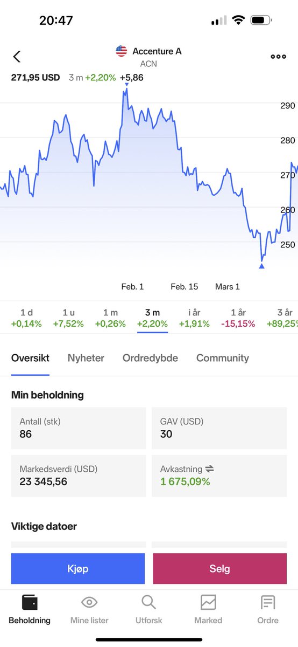This screenshot has height=647, width=298.
Task: Tap the Min beholdning heading
Action: pyautogui.click(x=47, y=395)
